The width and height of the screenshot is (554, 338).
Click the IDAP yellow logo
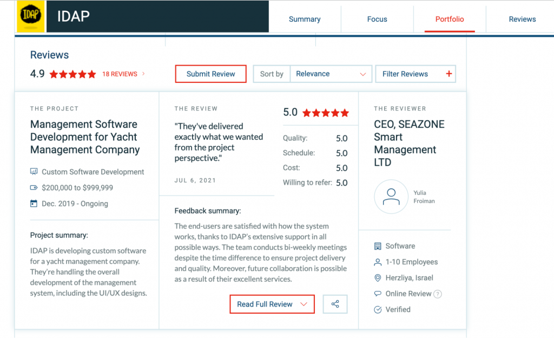pyautogui.click(x=31, y=16)
